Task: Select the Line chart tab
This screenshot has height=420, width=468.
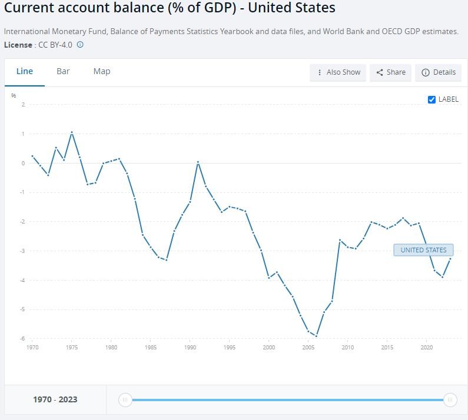Action: click(x=25, y=71)
